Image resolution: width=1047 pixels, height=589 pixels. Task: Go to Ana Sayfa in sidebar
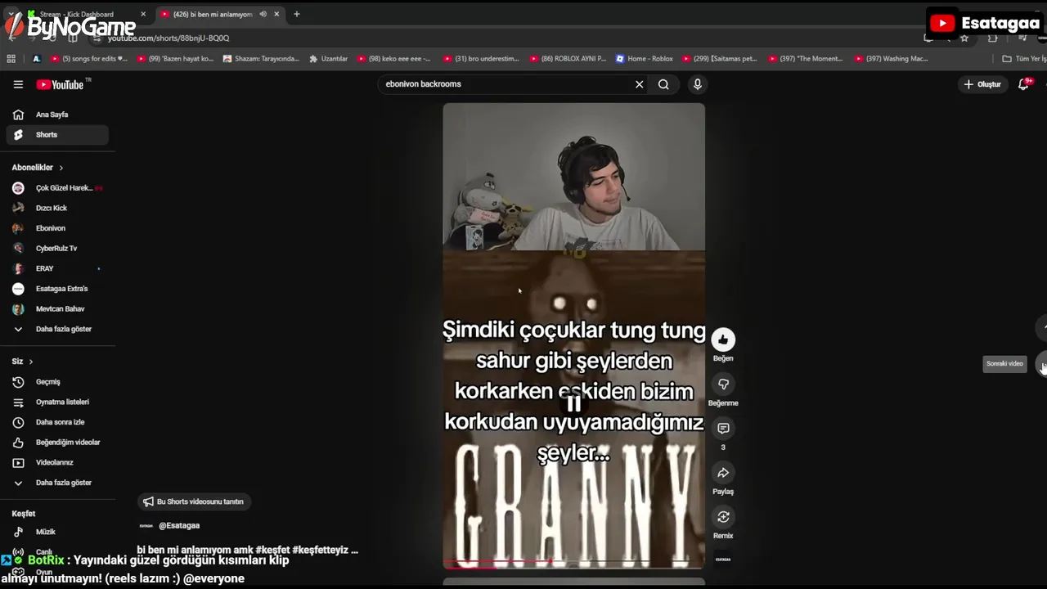(x=57, y=115)
